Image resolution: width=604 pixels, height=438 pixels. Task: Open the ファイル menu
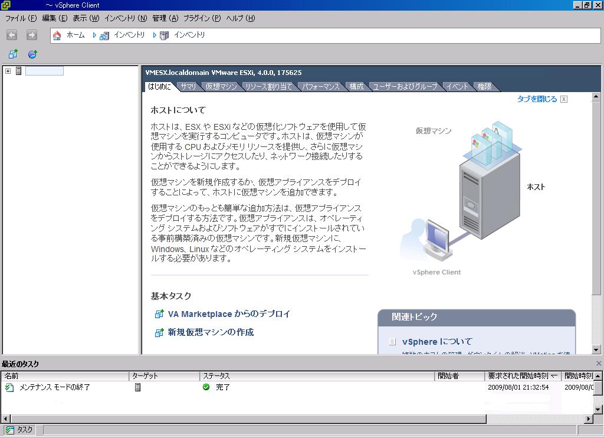(21, 18)
